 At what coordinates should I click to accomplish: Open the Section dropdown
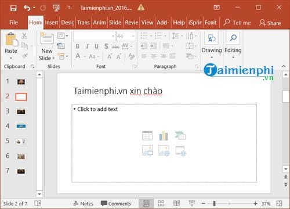(x=63, y=56)
